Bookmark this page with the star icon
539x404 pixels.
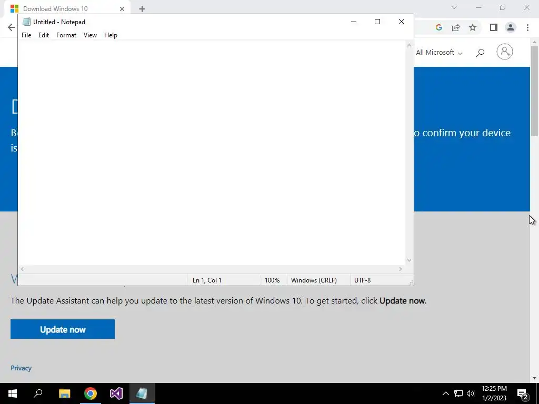(x=473, y=27)
